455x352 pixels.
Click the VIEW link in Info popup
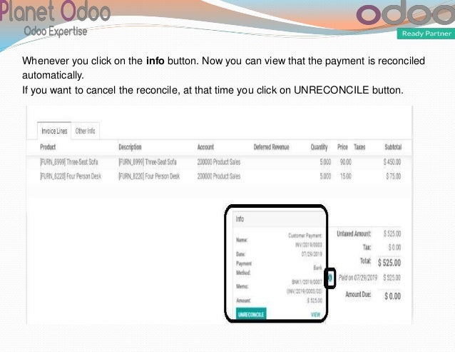[x=316, y=315]
